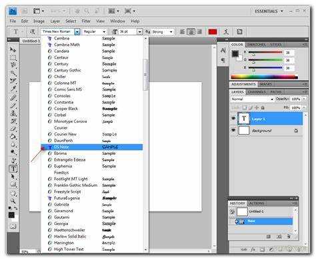Toggle the Character and Paragraph panels icon

click(x=239, y=31)
